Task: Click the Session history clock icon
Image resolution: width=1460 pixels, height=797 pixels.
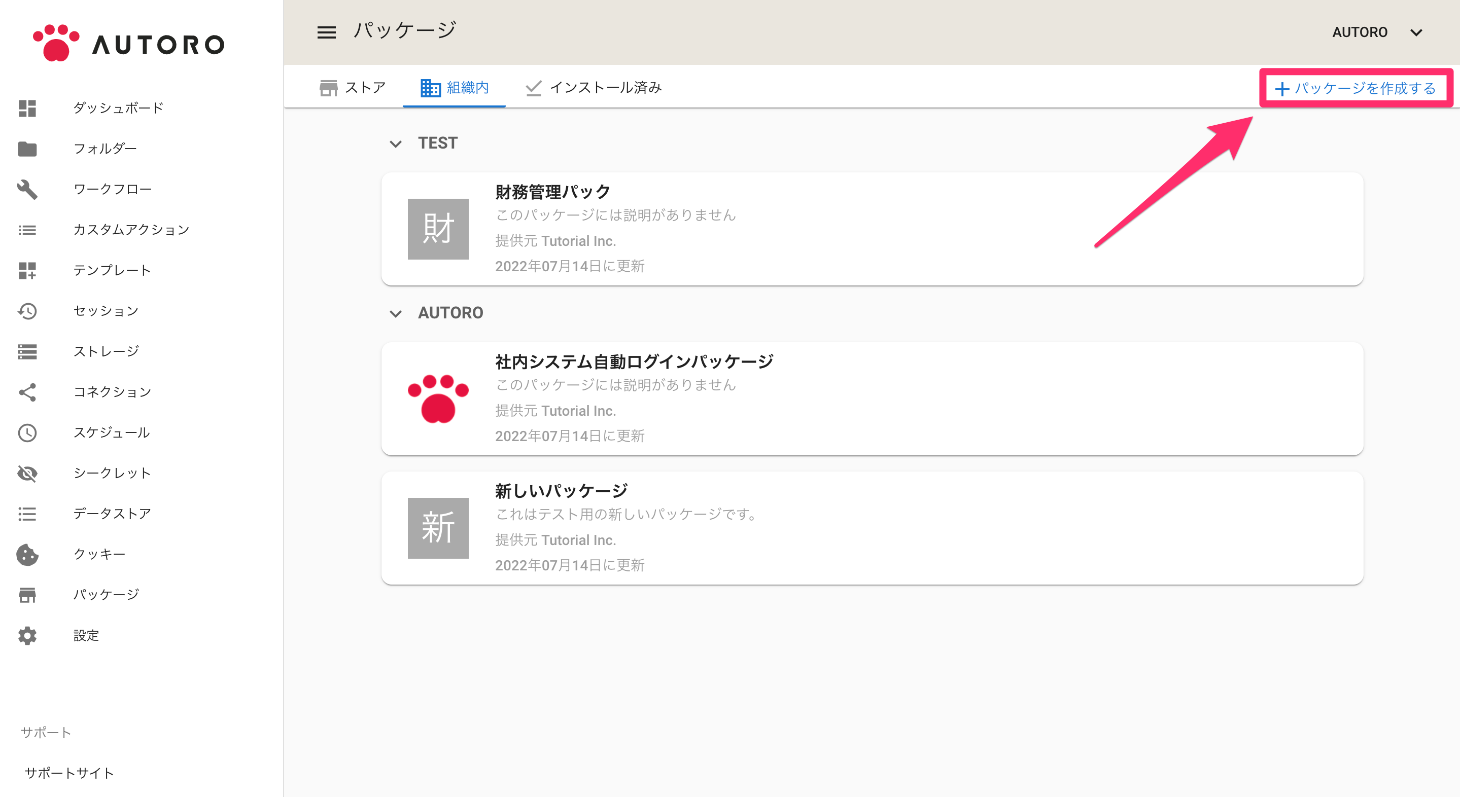Action: click(27, 311)
